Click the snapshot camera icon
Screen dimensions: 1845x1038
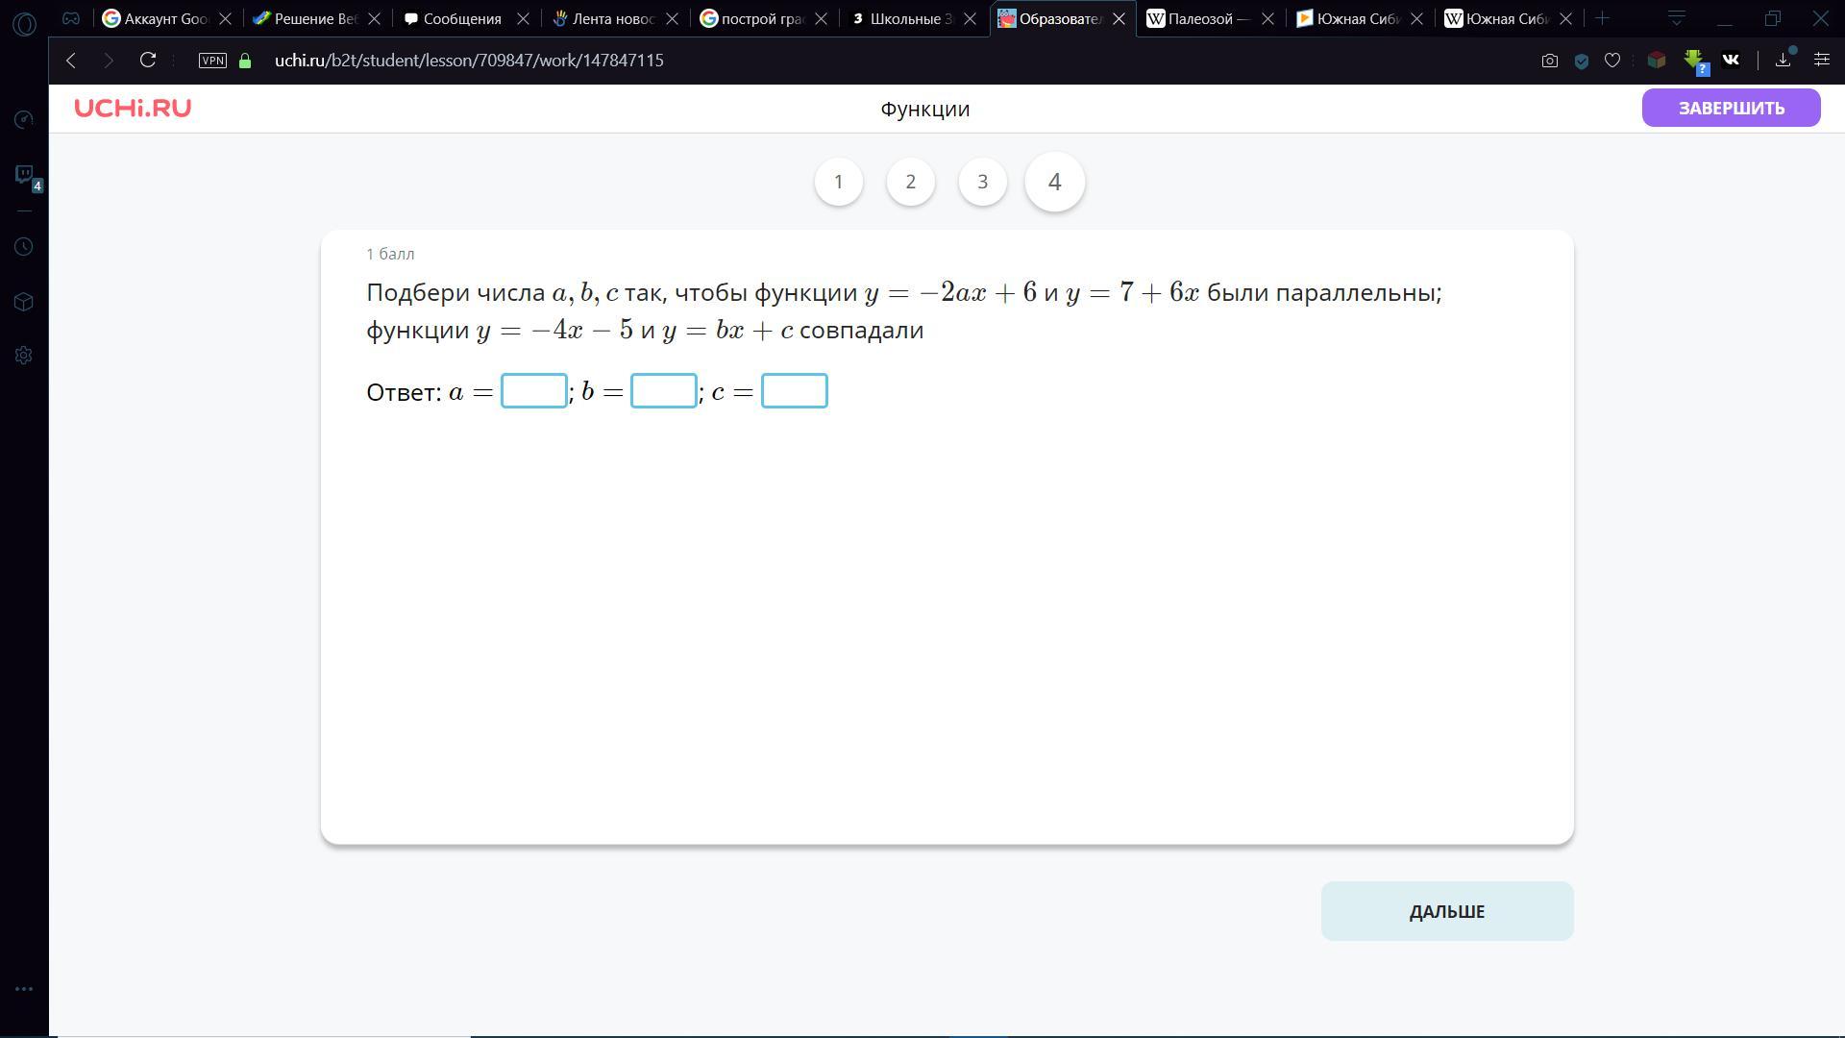click(1549, 61)
